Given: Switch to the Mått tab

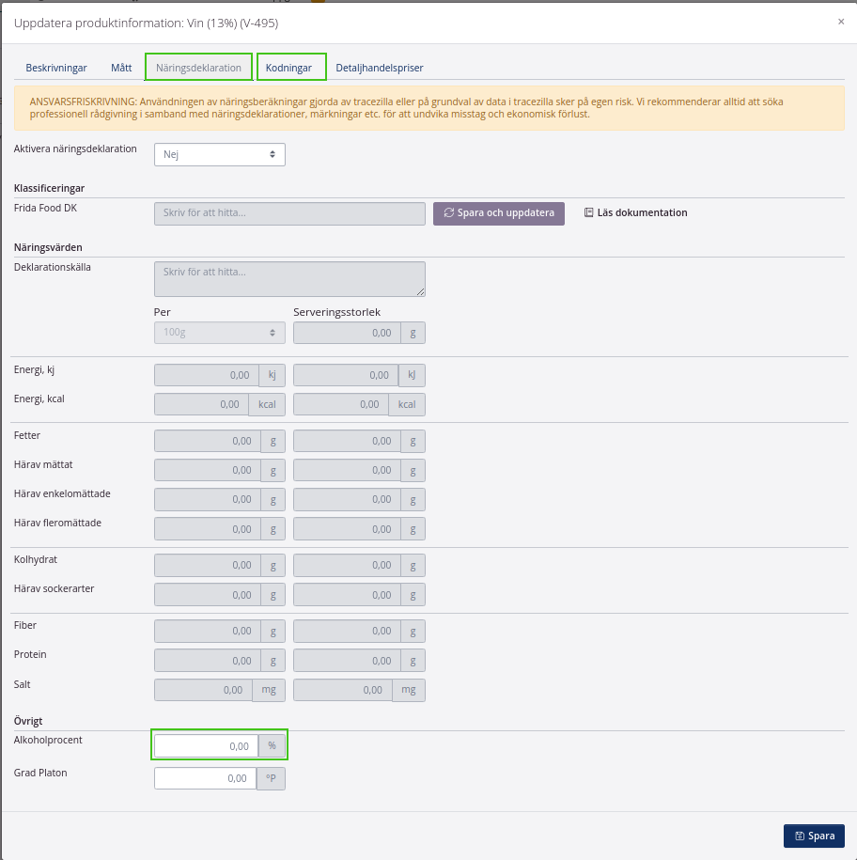Looking at the screenshot, I should coord(121,68).
